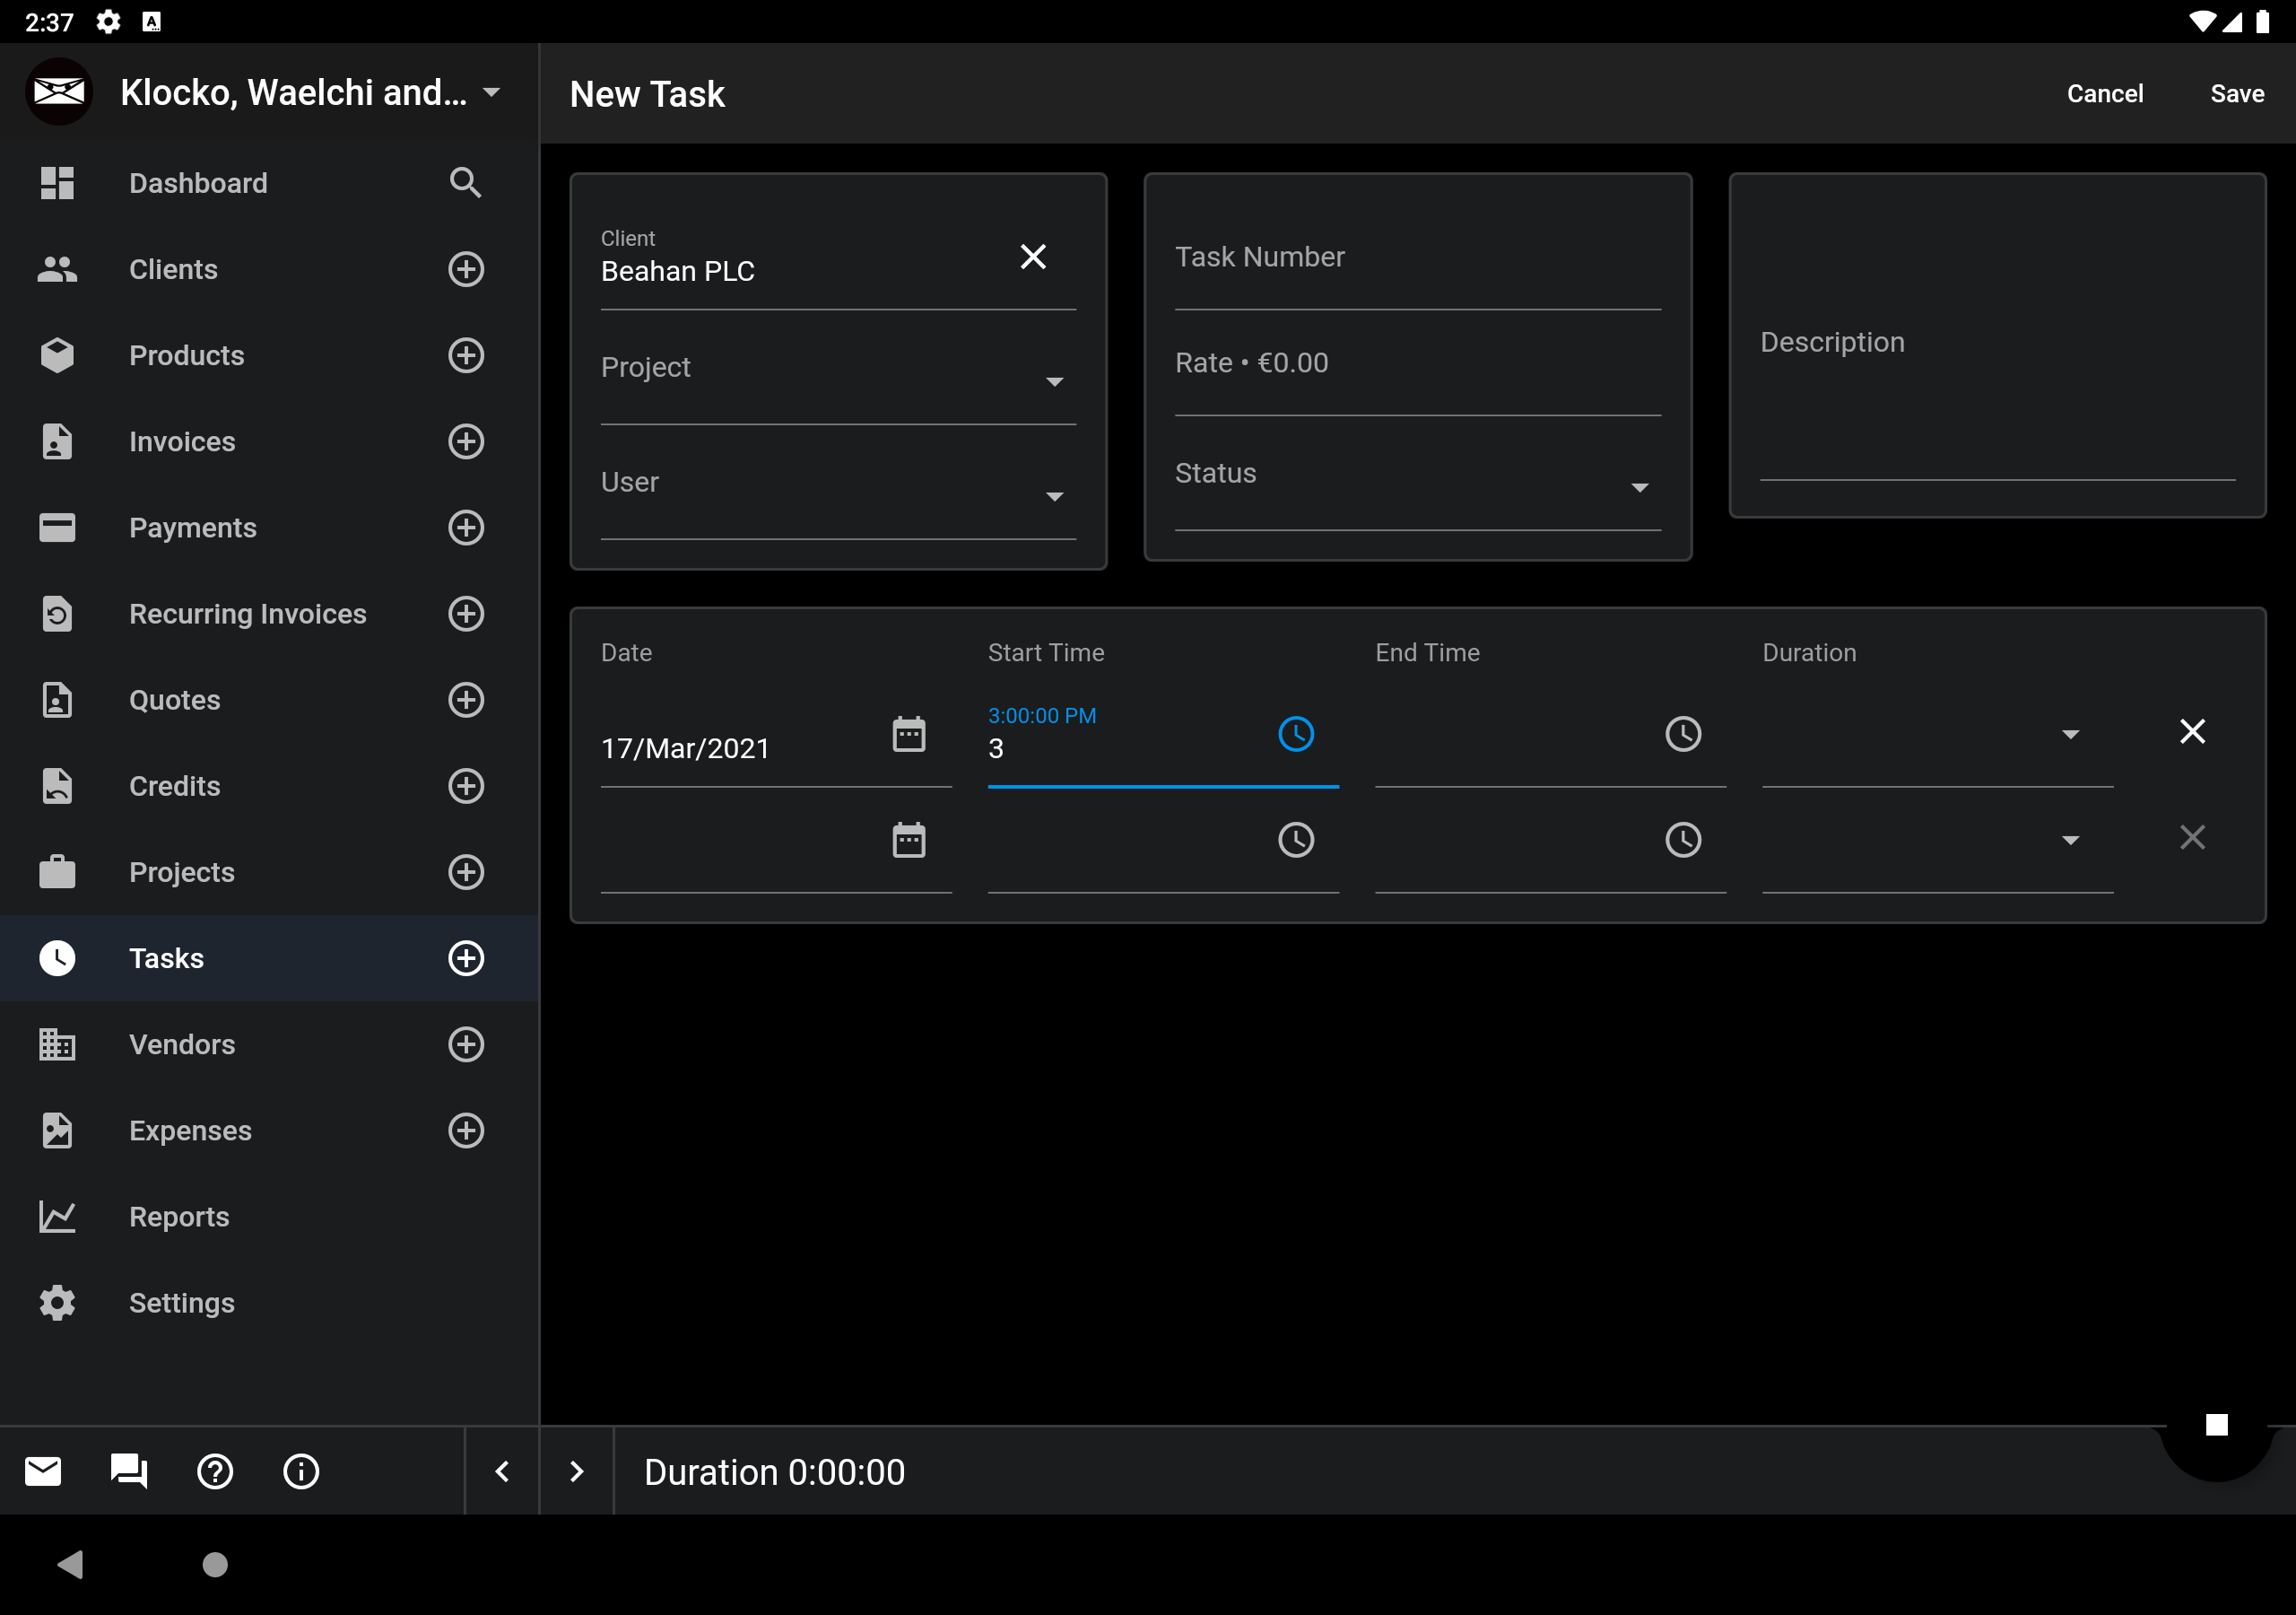This screenshot has width=2296, height=1615.
Task: Open the Reports section
Action: coord(179,1216)
